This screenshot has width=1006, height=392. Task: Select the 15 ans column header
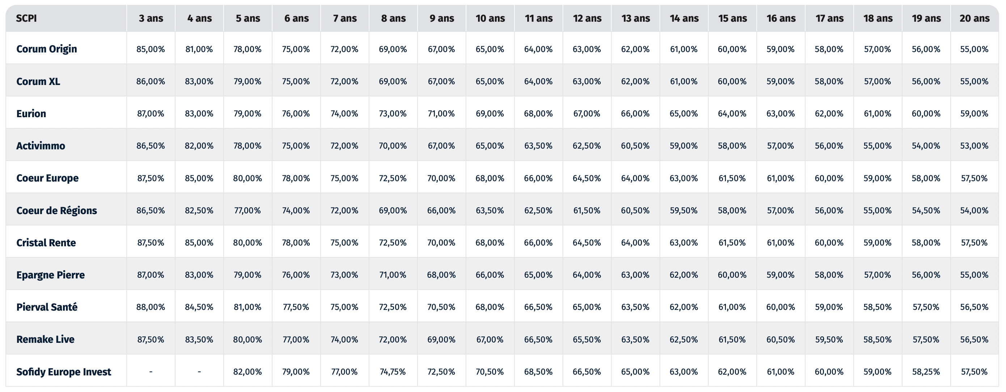click(732, 18)
